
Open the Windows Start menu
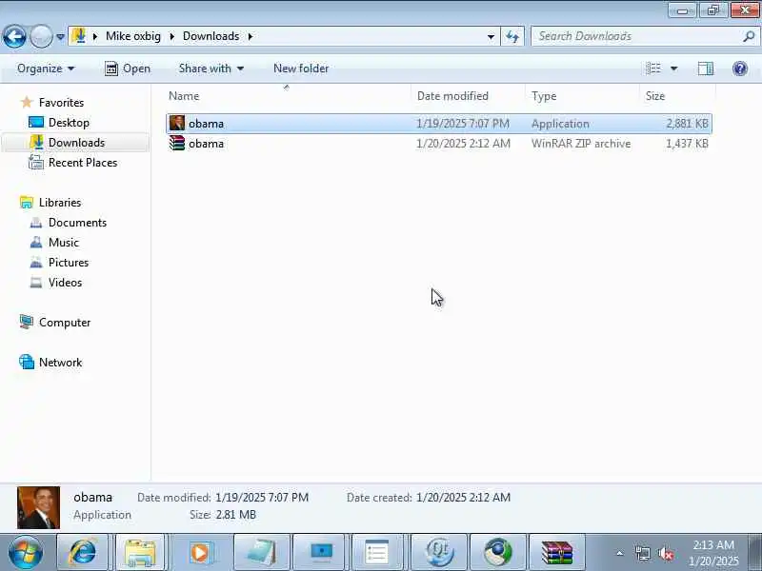pyautogui.click(x=26, y=553)
